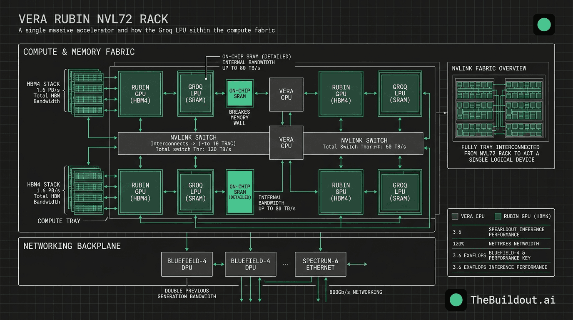Enable the On-Chip SRAM (Detailed) highlight
Screen dimensions: 573x320
[239, 192]
